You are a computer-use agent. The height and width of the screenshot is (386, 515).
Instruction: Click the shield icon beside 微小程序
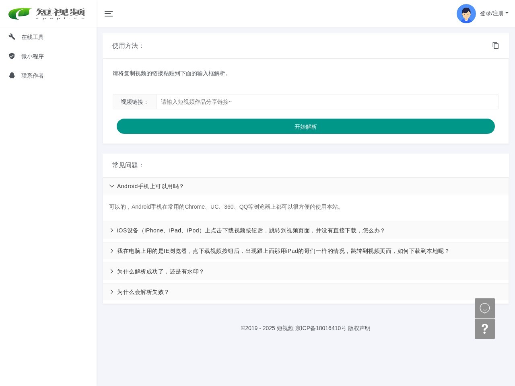[x=12, y=56]
